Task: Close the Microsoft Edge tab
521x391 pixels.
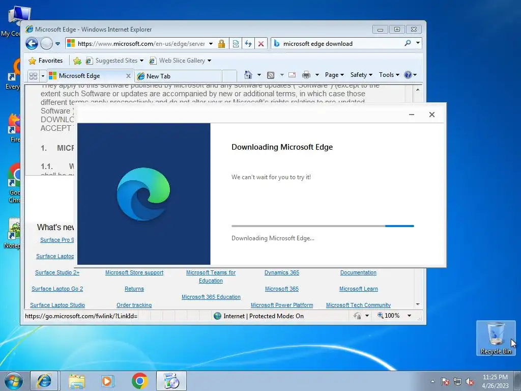Action: click(x=128, y=76)
